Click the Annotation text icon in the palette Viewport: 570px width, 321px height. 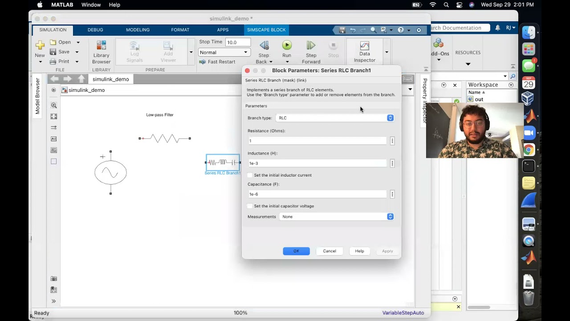click(x=53, y=139)
